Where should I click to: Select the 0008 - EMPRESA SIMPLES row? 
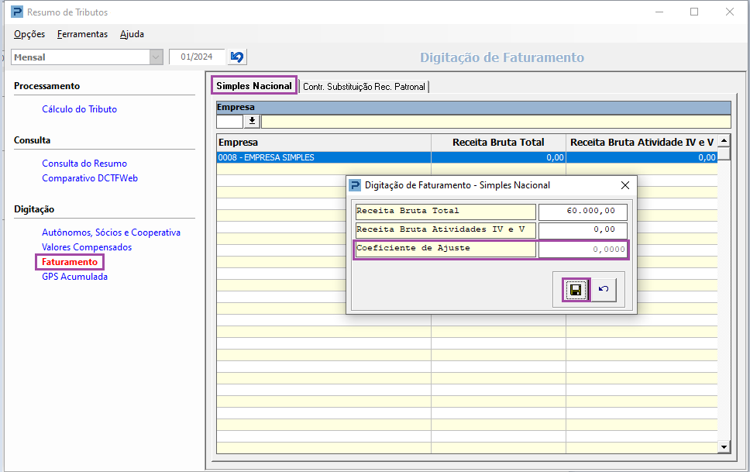(467, 157)
